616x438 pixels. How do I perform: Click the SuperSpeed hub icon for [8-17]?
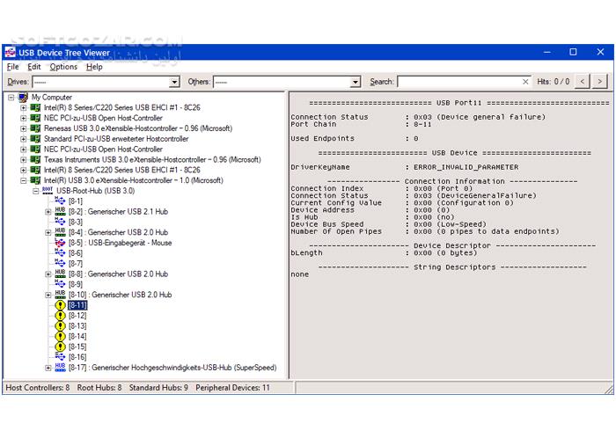tap(60, 368)
